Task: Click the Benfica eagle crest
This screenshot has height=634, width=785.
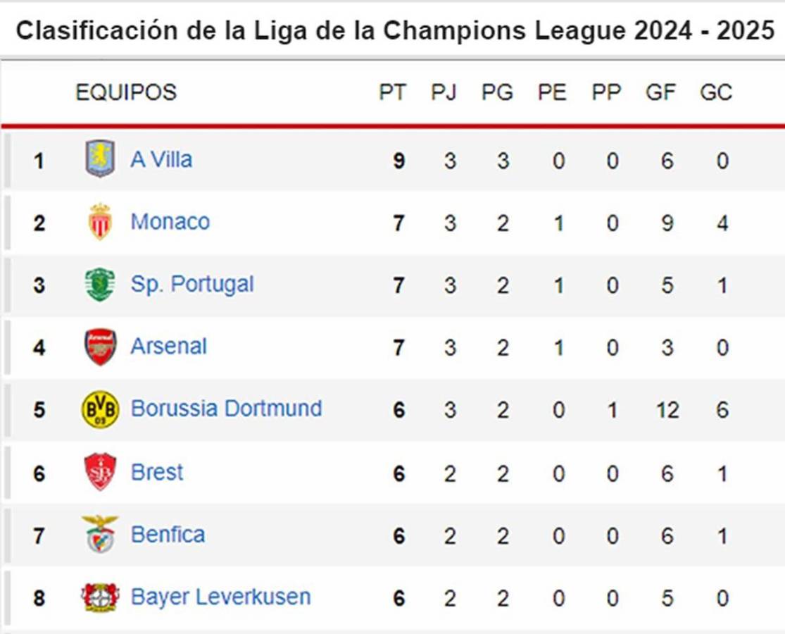Action: pos(100,534)
